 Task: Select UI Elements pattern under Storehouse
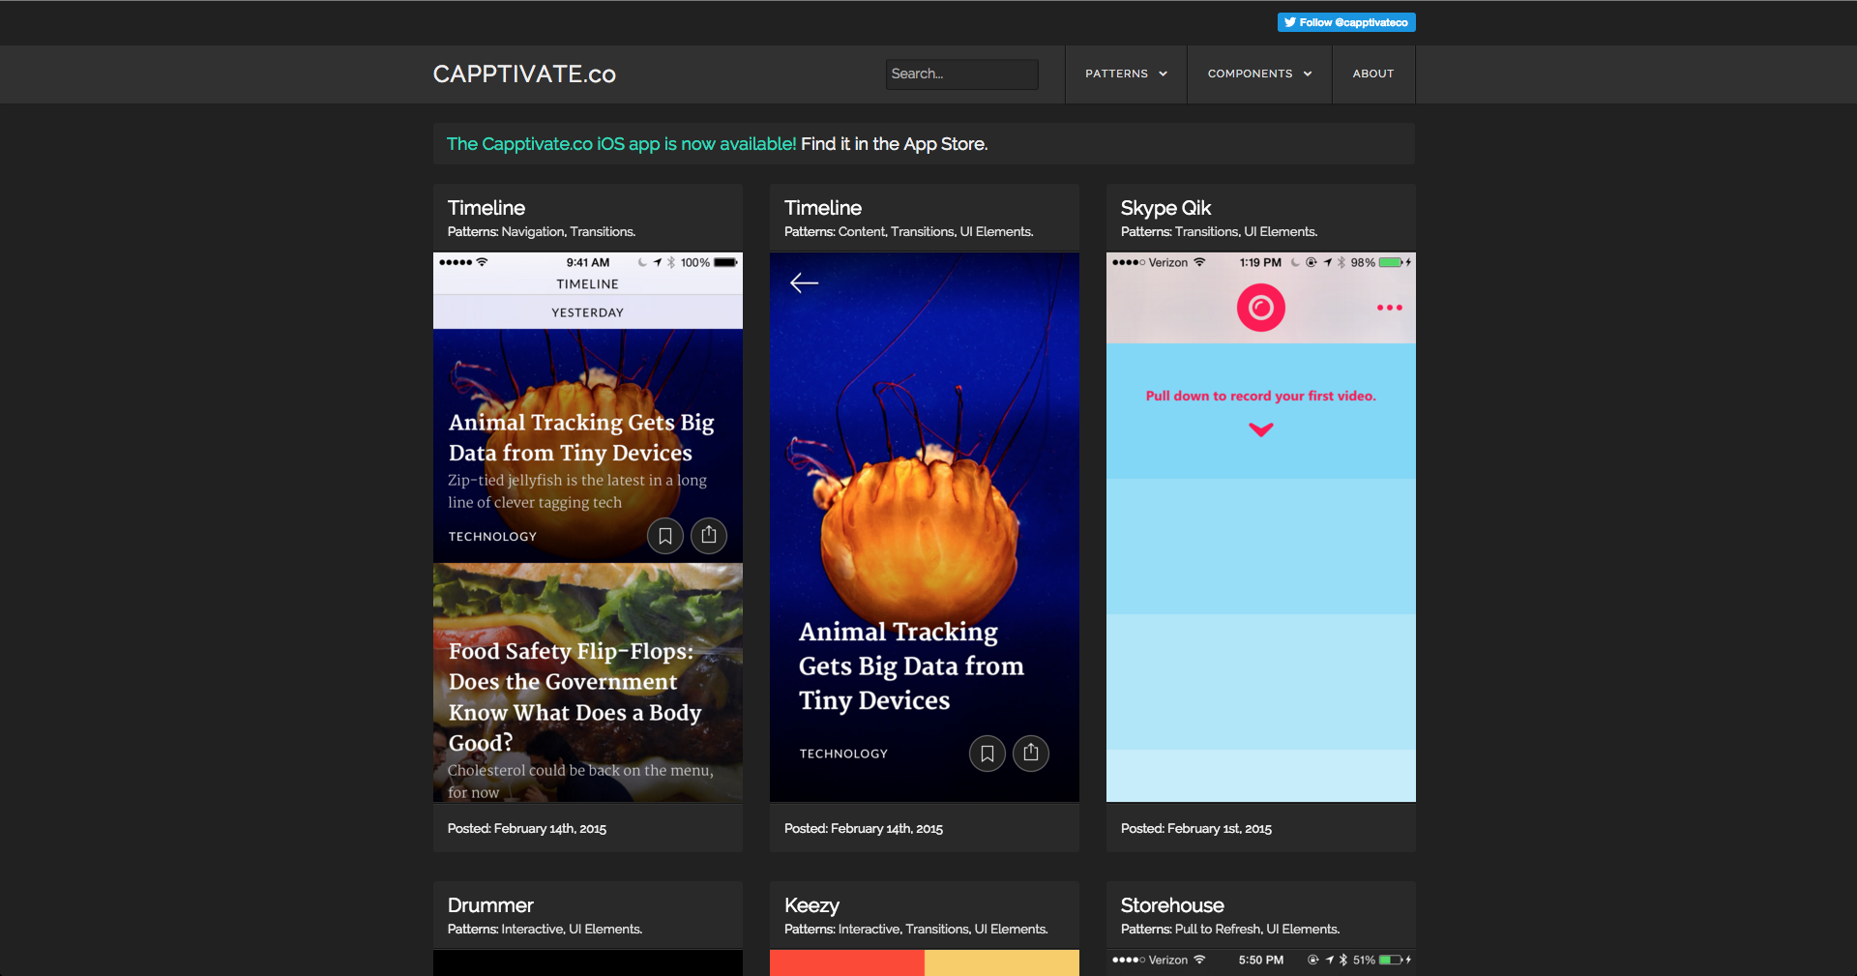click(1303, 930)
